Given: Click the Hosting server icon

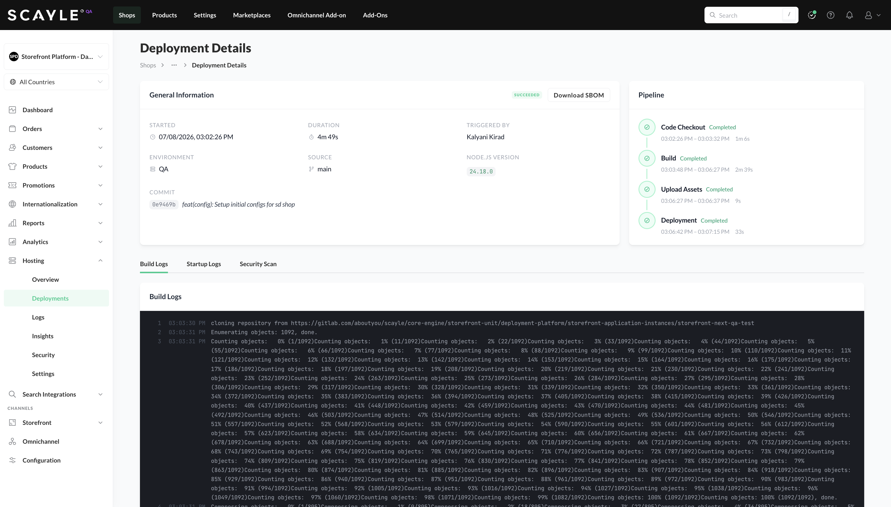Looking at the screenshot, I should click(x=13, y=260).
